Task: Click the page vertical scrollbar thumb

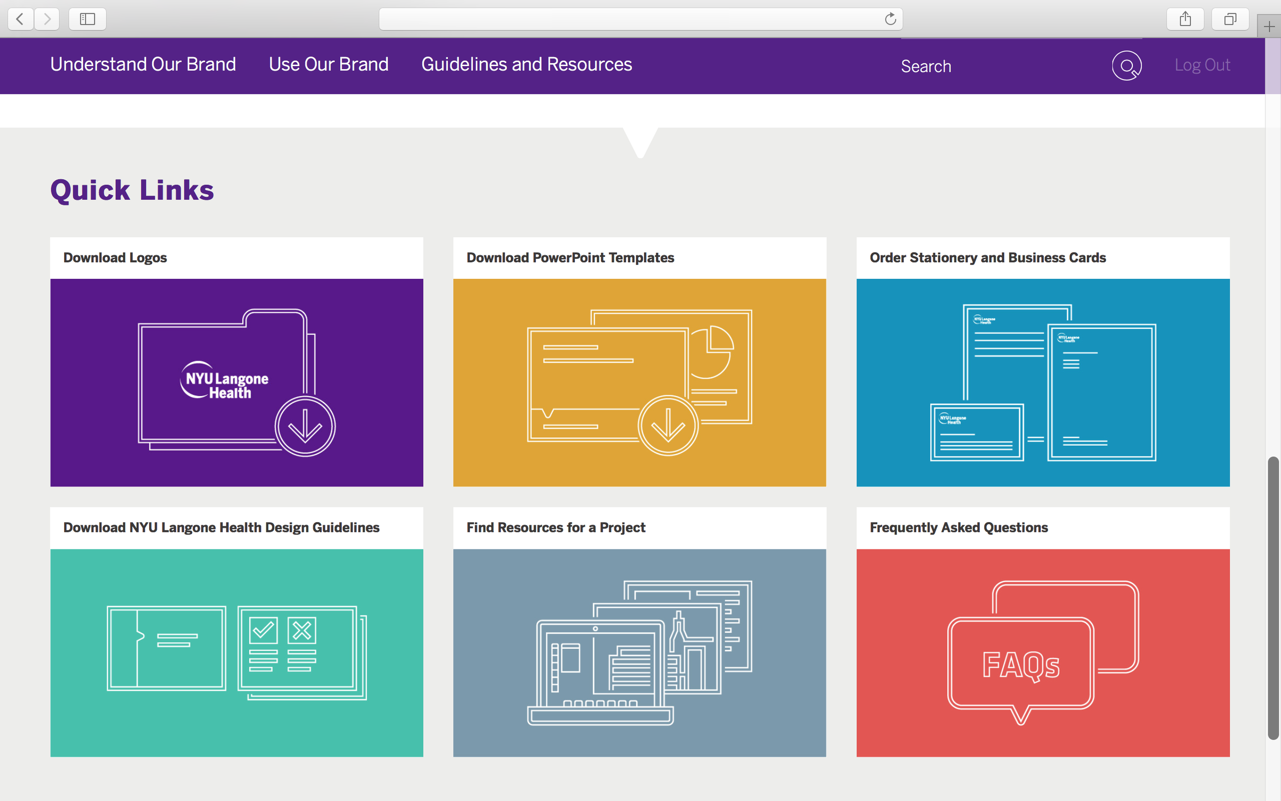Action: pos(1273,598)
